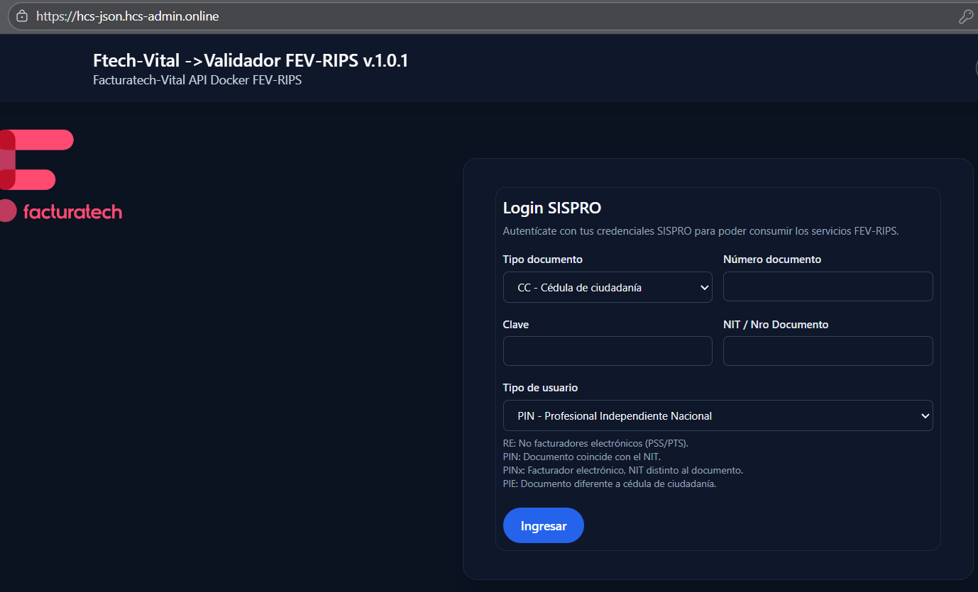Click the URL hcs-json.hcs-admin.online in the address bar
This screenshot has height=592, width=978.
pyautogui.click(x=128, y=16)
